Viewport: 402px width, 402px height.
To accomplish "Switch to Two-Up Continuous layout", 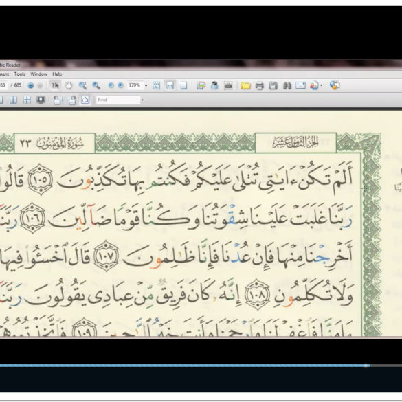I will (x=27, y=100).
